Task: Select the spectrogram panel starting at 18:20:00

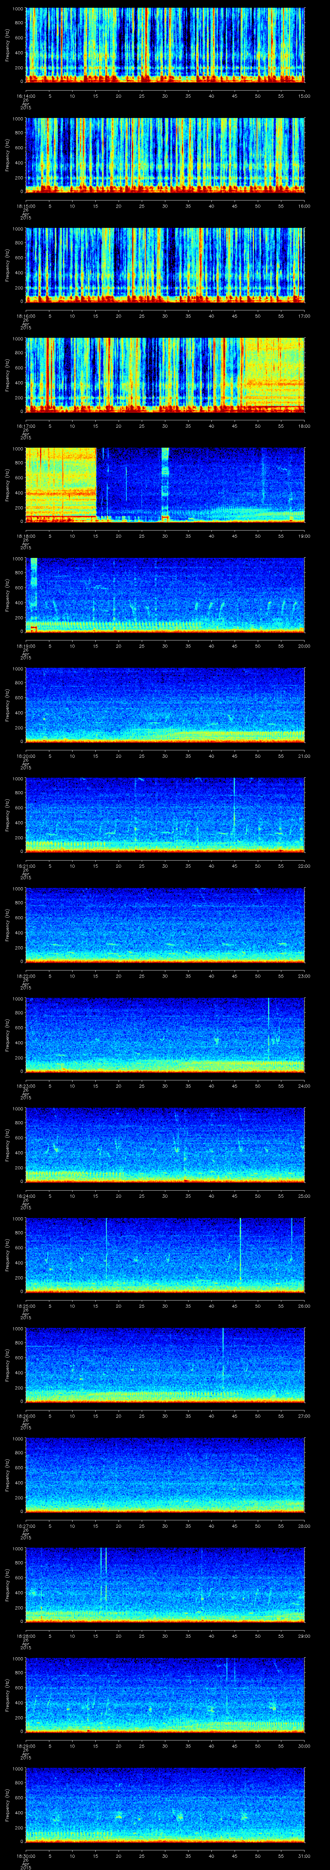Action: [165, 706]
